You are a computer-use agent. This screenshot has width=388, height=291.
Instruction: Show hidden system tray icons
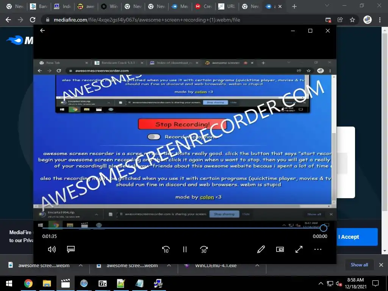coord(321,283)
